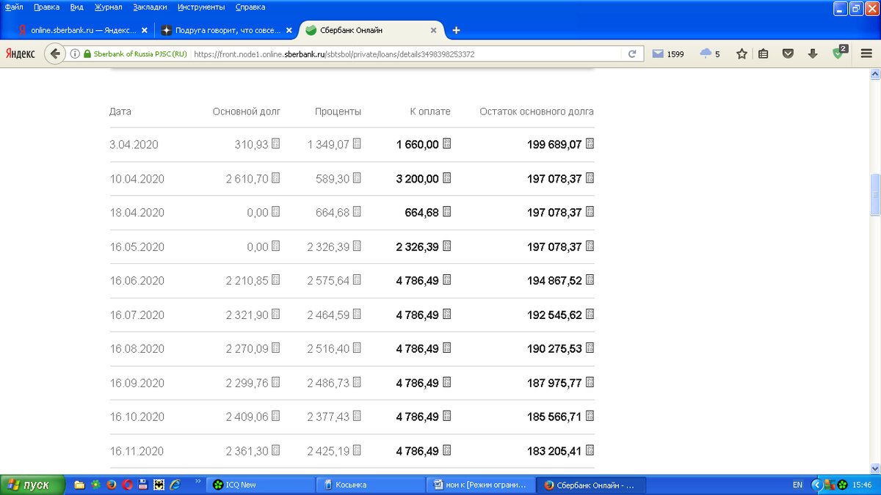The height and width of the screenshot is (495, 881).
Task: Close the Сбербанк Онлайн tab
Action: click(434, 30)
